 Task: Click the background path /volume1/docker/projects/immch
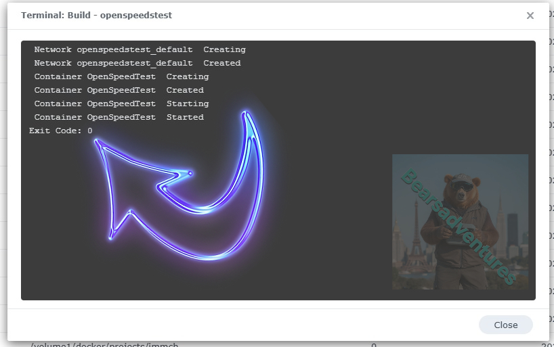click(x=105, y=345)
